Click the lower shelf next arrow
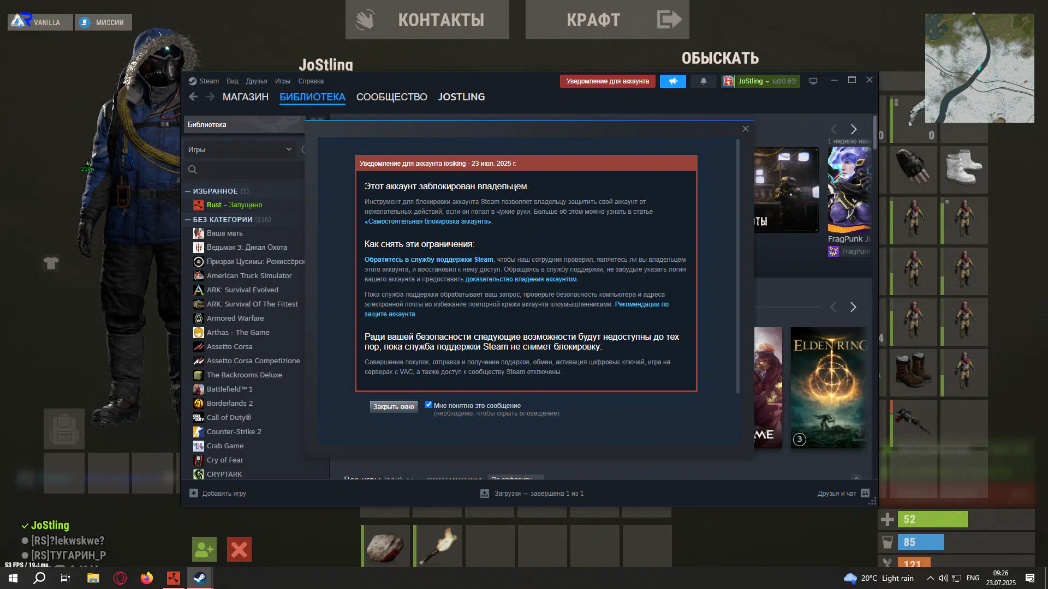Viewport: 1048px width, 589px height. [853, 307]
